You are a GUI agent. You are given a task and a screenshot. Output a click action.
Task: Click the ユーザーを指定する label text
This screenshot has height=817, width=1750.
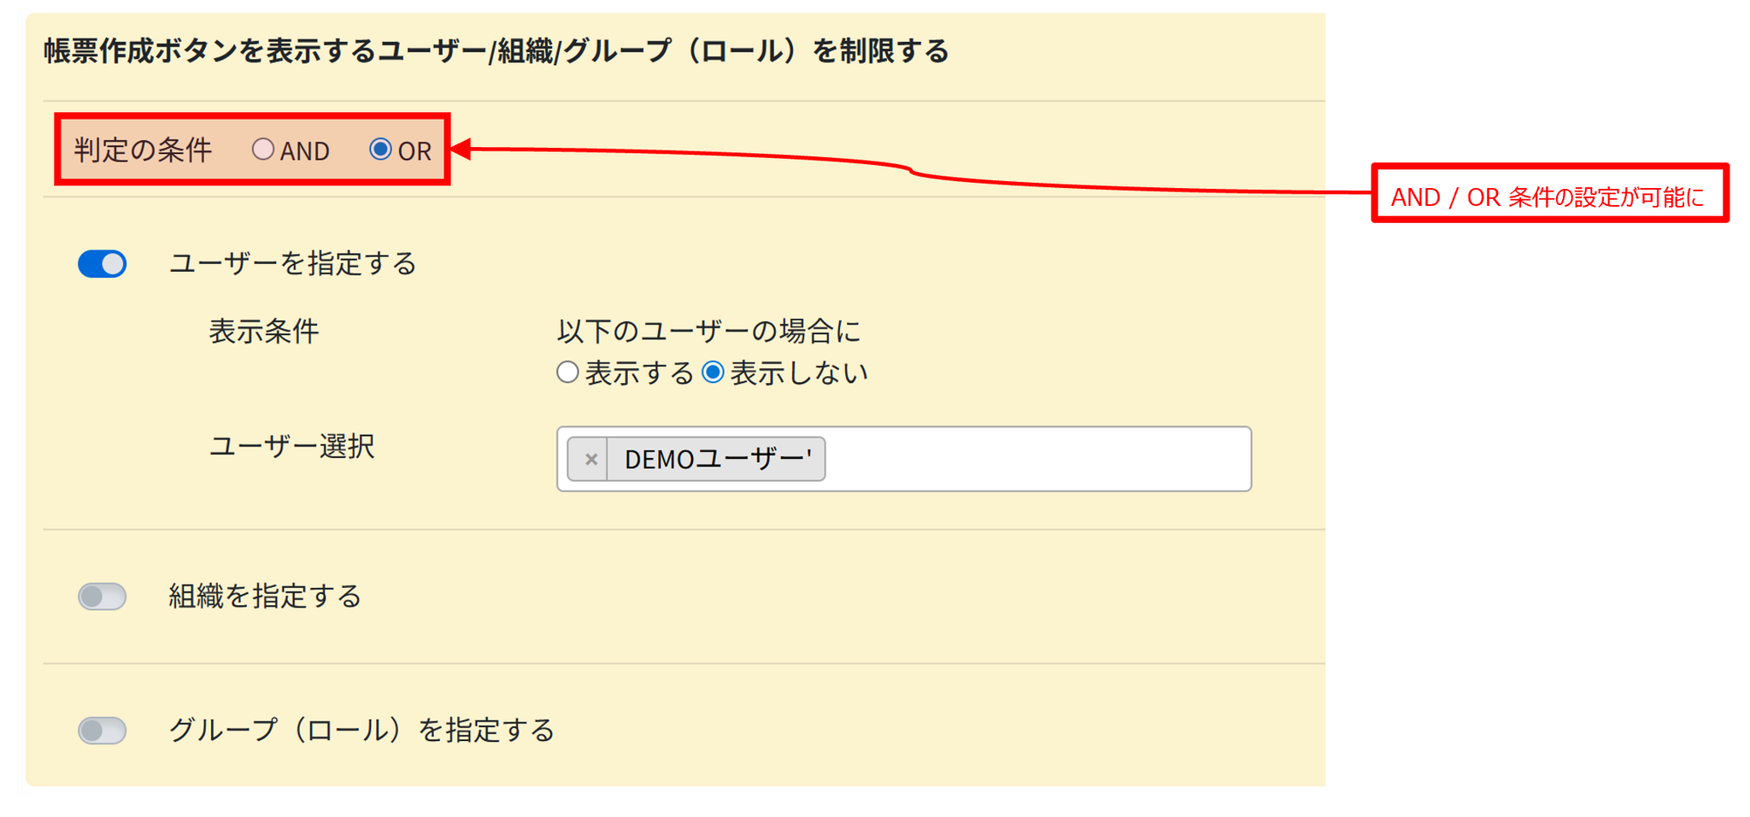click(292, 264)
